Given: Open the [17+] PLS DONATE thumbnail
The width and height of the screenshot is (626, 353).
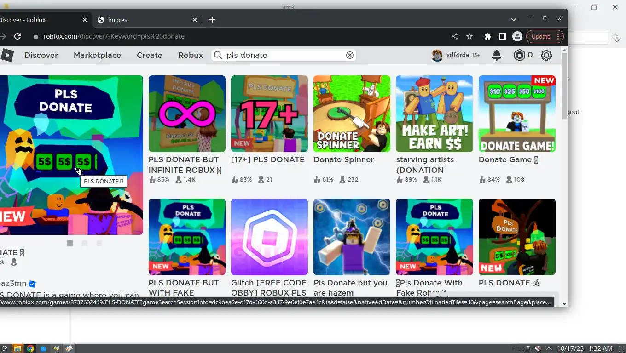Looking at the screenshot, I should coord(269,114).
